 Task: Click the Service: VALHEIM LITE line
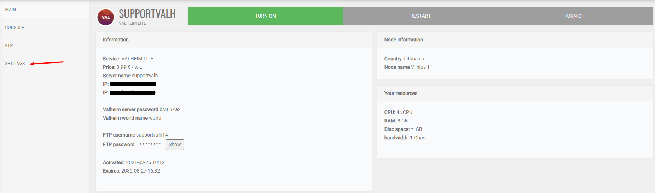pyautogui.click(x=128, y=59)
